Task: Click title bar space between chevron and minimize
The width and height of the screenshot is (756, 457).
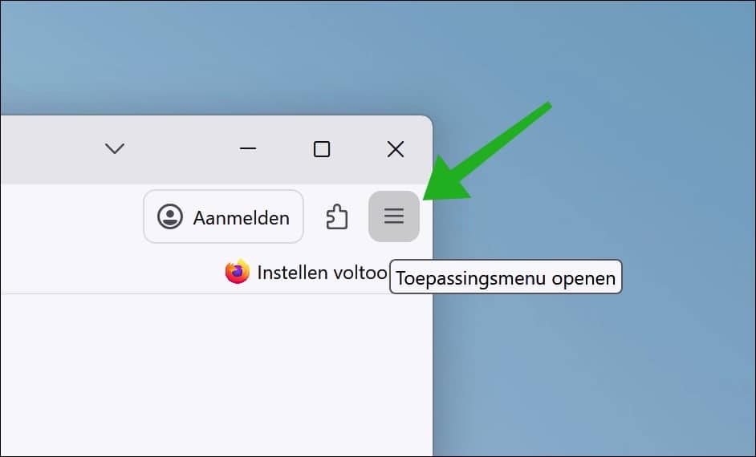Action: tap(181, 149)
